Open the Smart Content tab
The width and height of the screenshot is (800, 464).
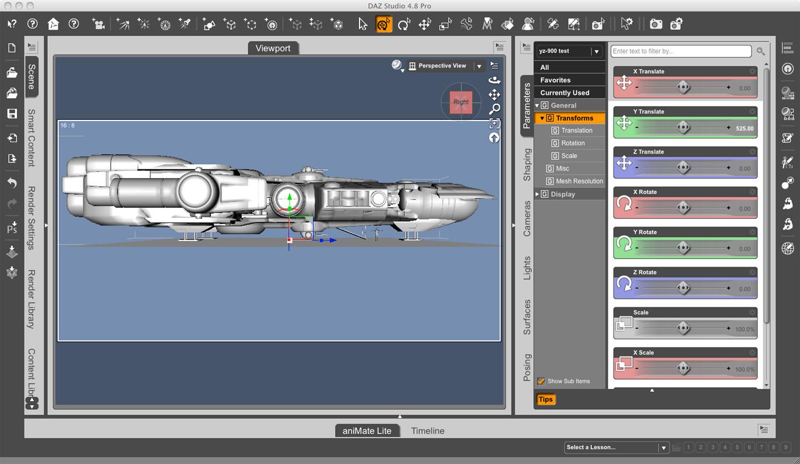click(31, 137)
